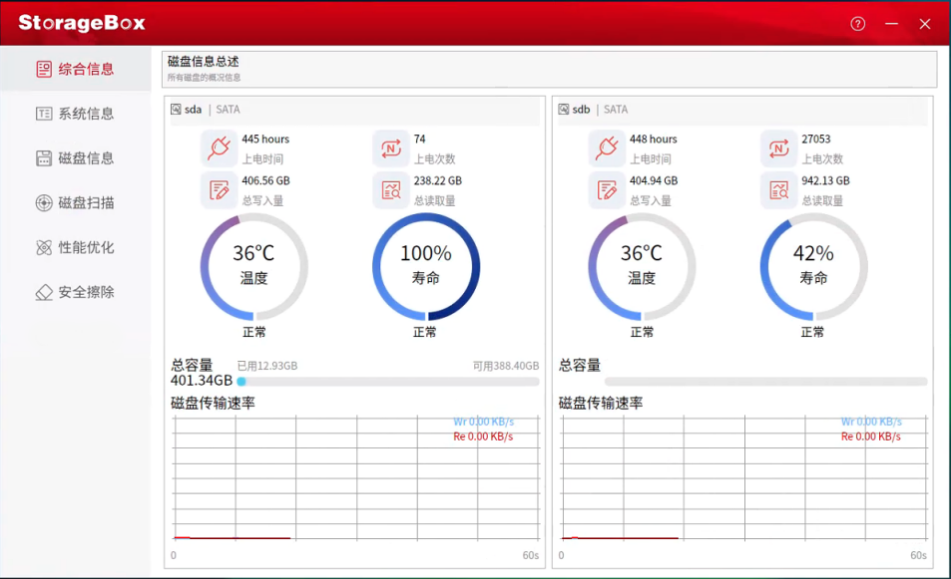Image resolution: width=951 pixels, height=579 pixels.
Task: Click the sdb total written icon
Action: tap(606, 190)
